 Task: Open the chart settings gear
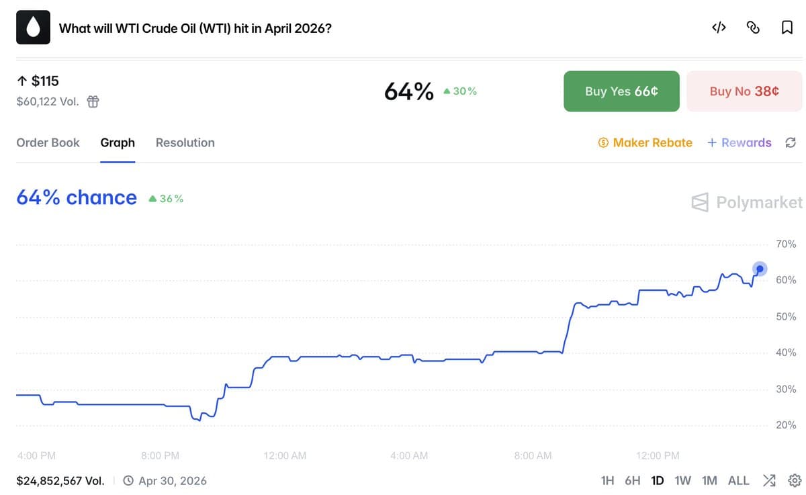tap(795, 480)
